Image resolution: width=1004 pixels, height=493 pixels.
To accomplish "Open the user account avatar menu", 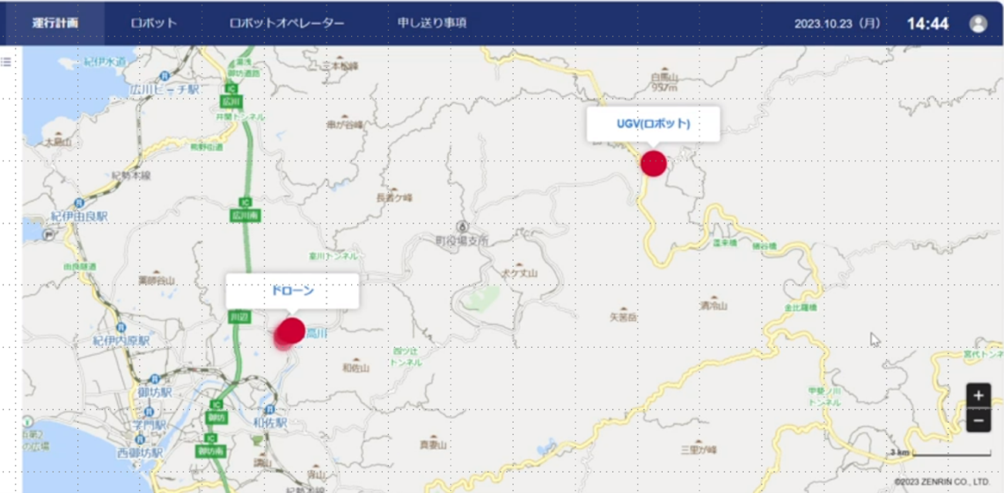I will [978, 23].
